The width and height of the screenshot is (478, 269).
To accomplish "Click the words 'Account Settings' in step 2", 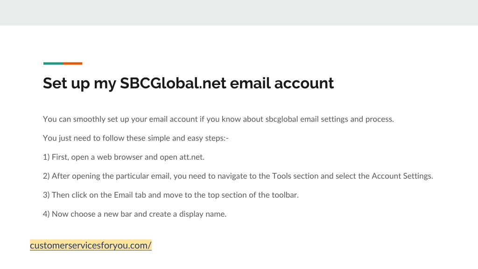I will pos(402,176).
